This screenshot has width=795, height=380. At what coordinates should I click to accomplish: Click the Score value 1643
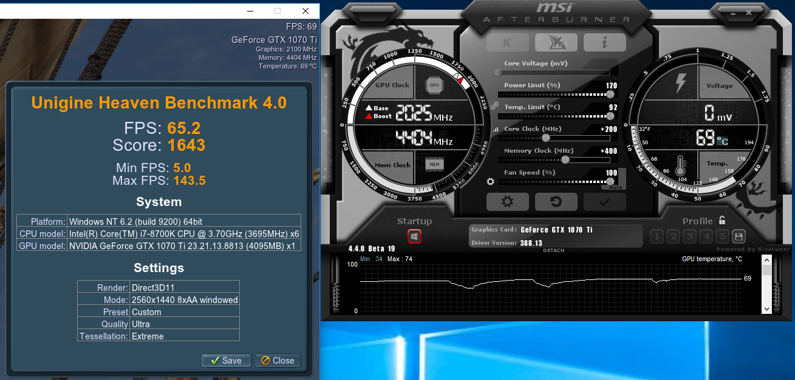click(186, 145)
